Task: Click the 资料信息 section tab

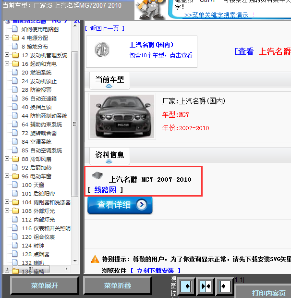Action: (x=109, y=156)
